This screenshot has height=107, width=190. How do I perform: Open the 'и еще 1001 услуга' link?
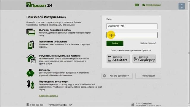48,96
